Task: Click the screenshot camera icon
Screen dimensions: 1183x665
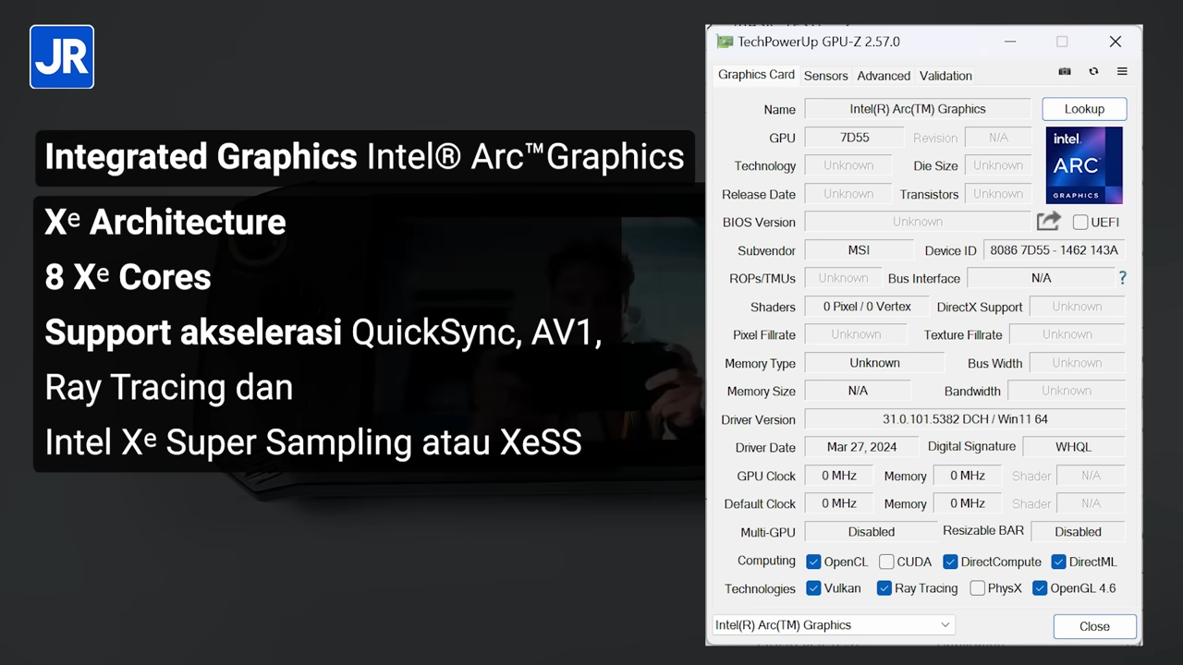Action: [1065, 71]
